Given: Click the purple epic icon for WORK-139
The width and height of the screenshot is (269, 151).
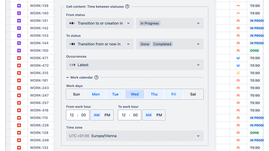Looking at the screenshot, I should 19,6.
